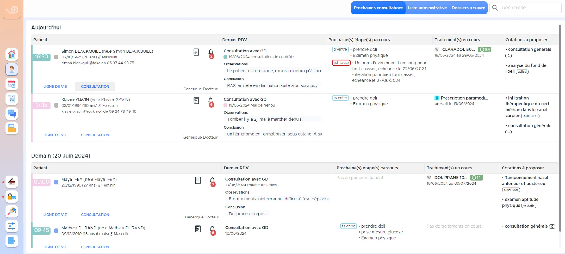Open CONSULTATION for Klavier GAVIN
This screenshot has height=254, width=565.
[x=95, y=135]
